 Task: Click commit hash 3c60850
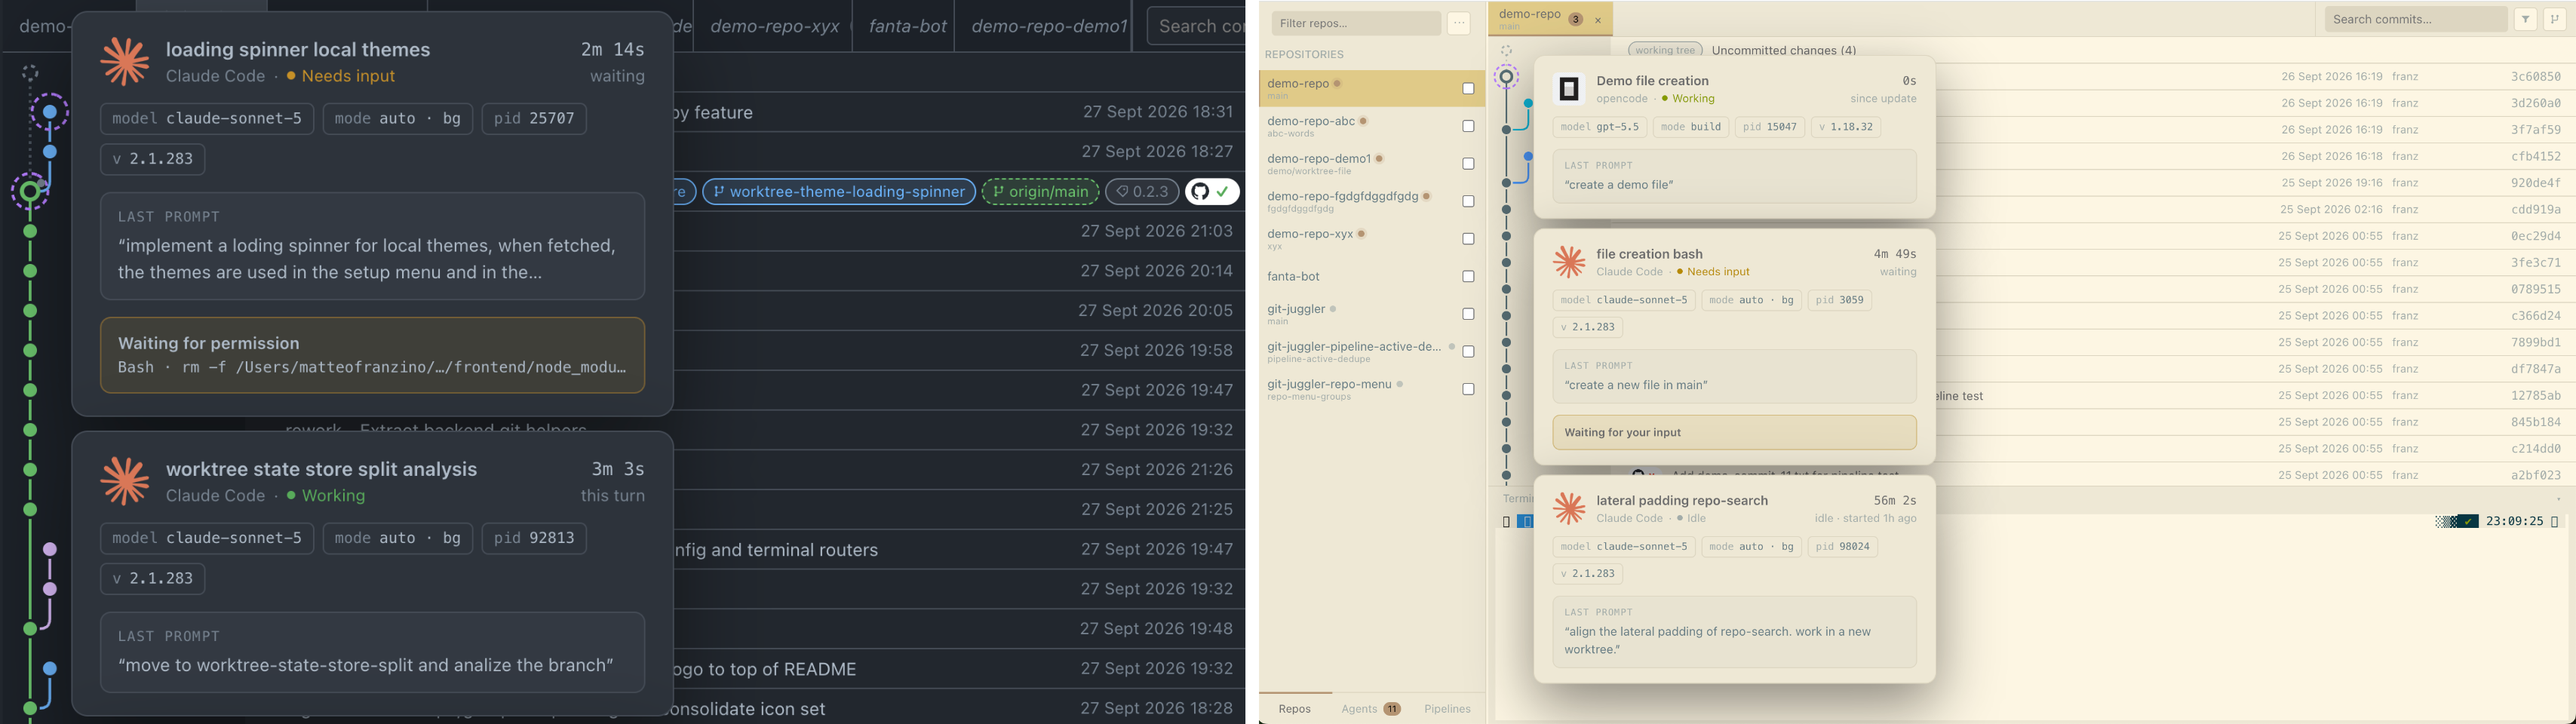(2535, 77)
